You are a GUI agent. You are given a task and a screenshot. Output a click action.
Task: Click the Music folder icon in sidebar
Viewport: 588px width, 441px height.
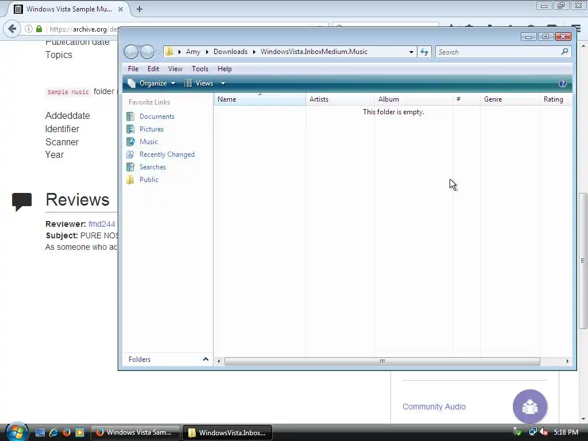click(x=130, y=142)
